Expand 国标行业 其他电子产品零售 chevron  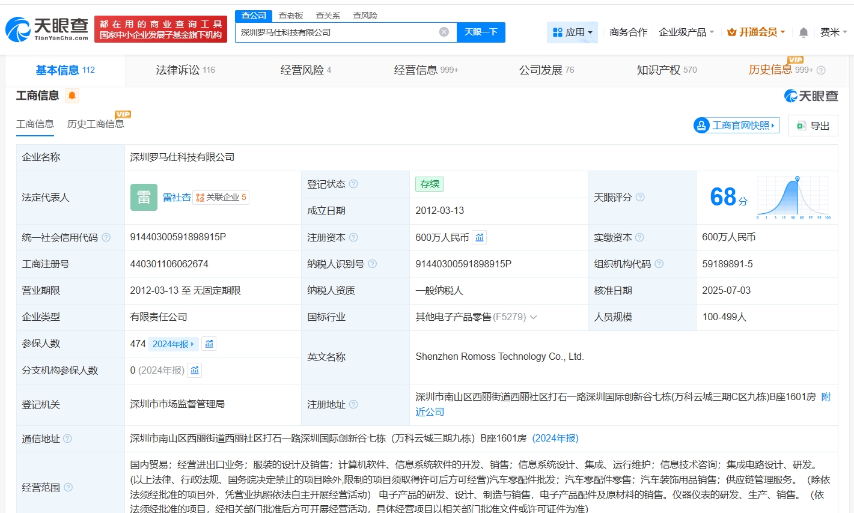533,317
